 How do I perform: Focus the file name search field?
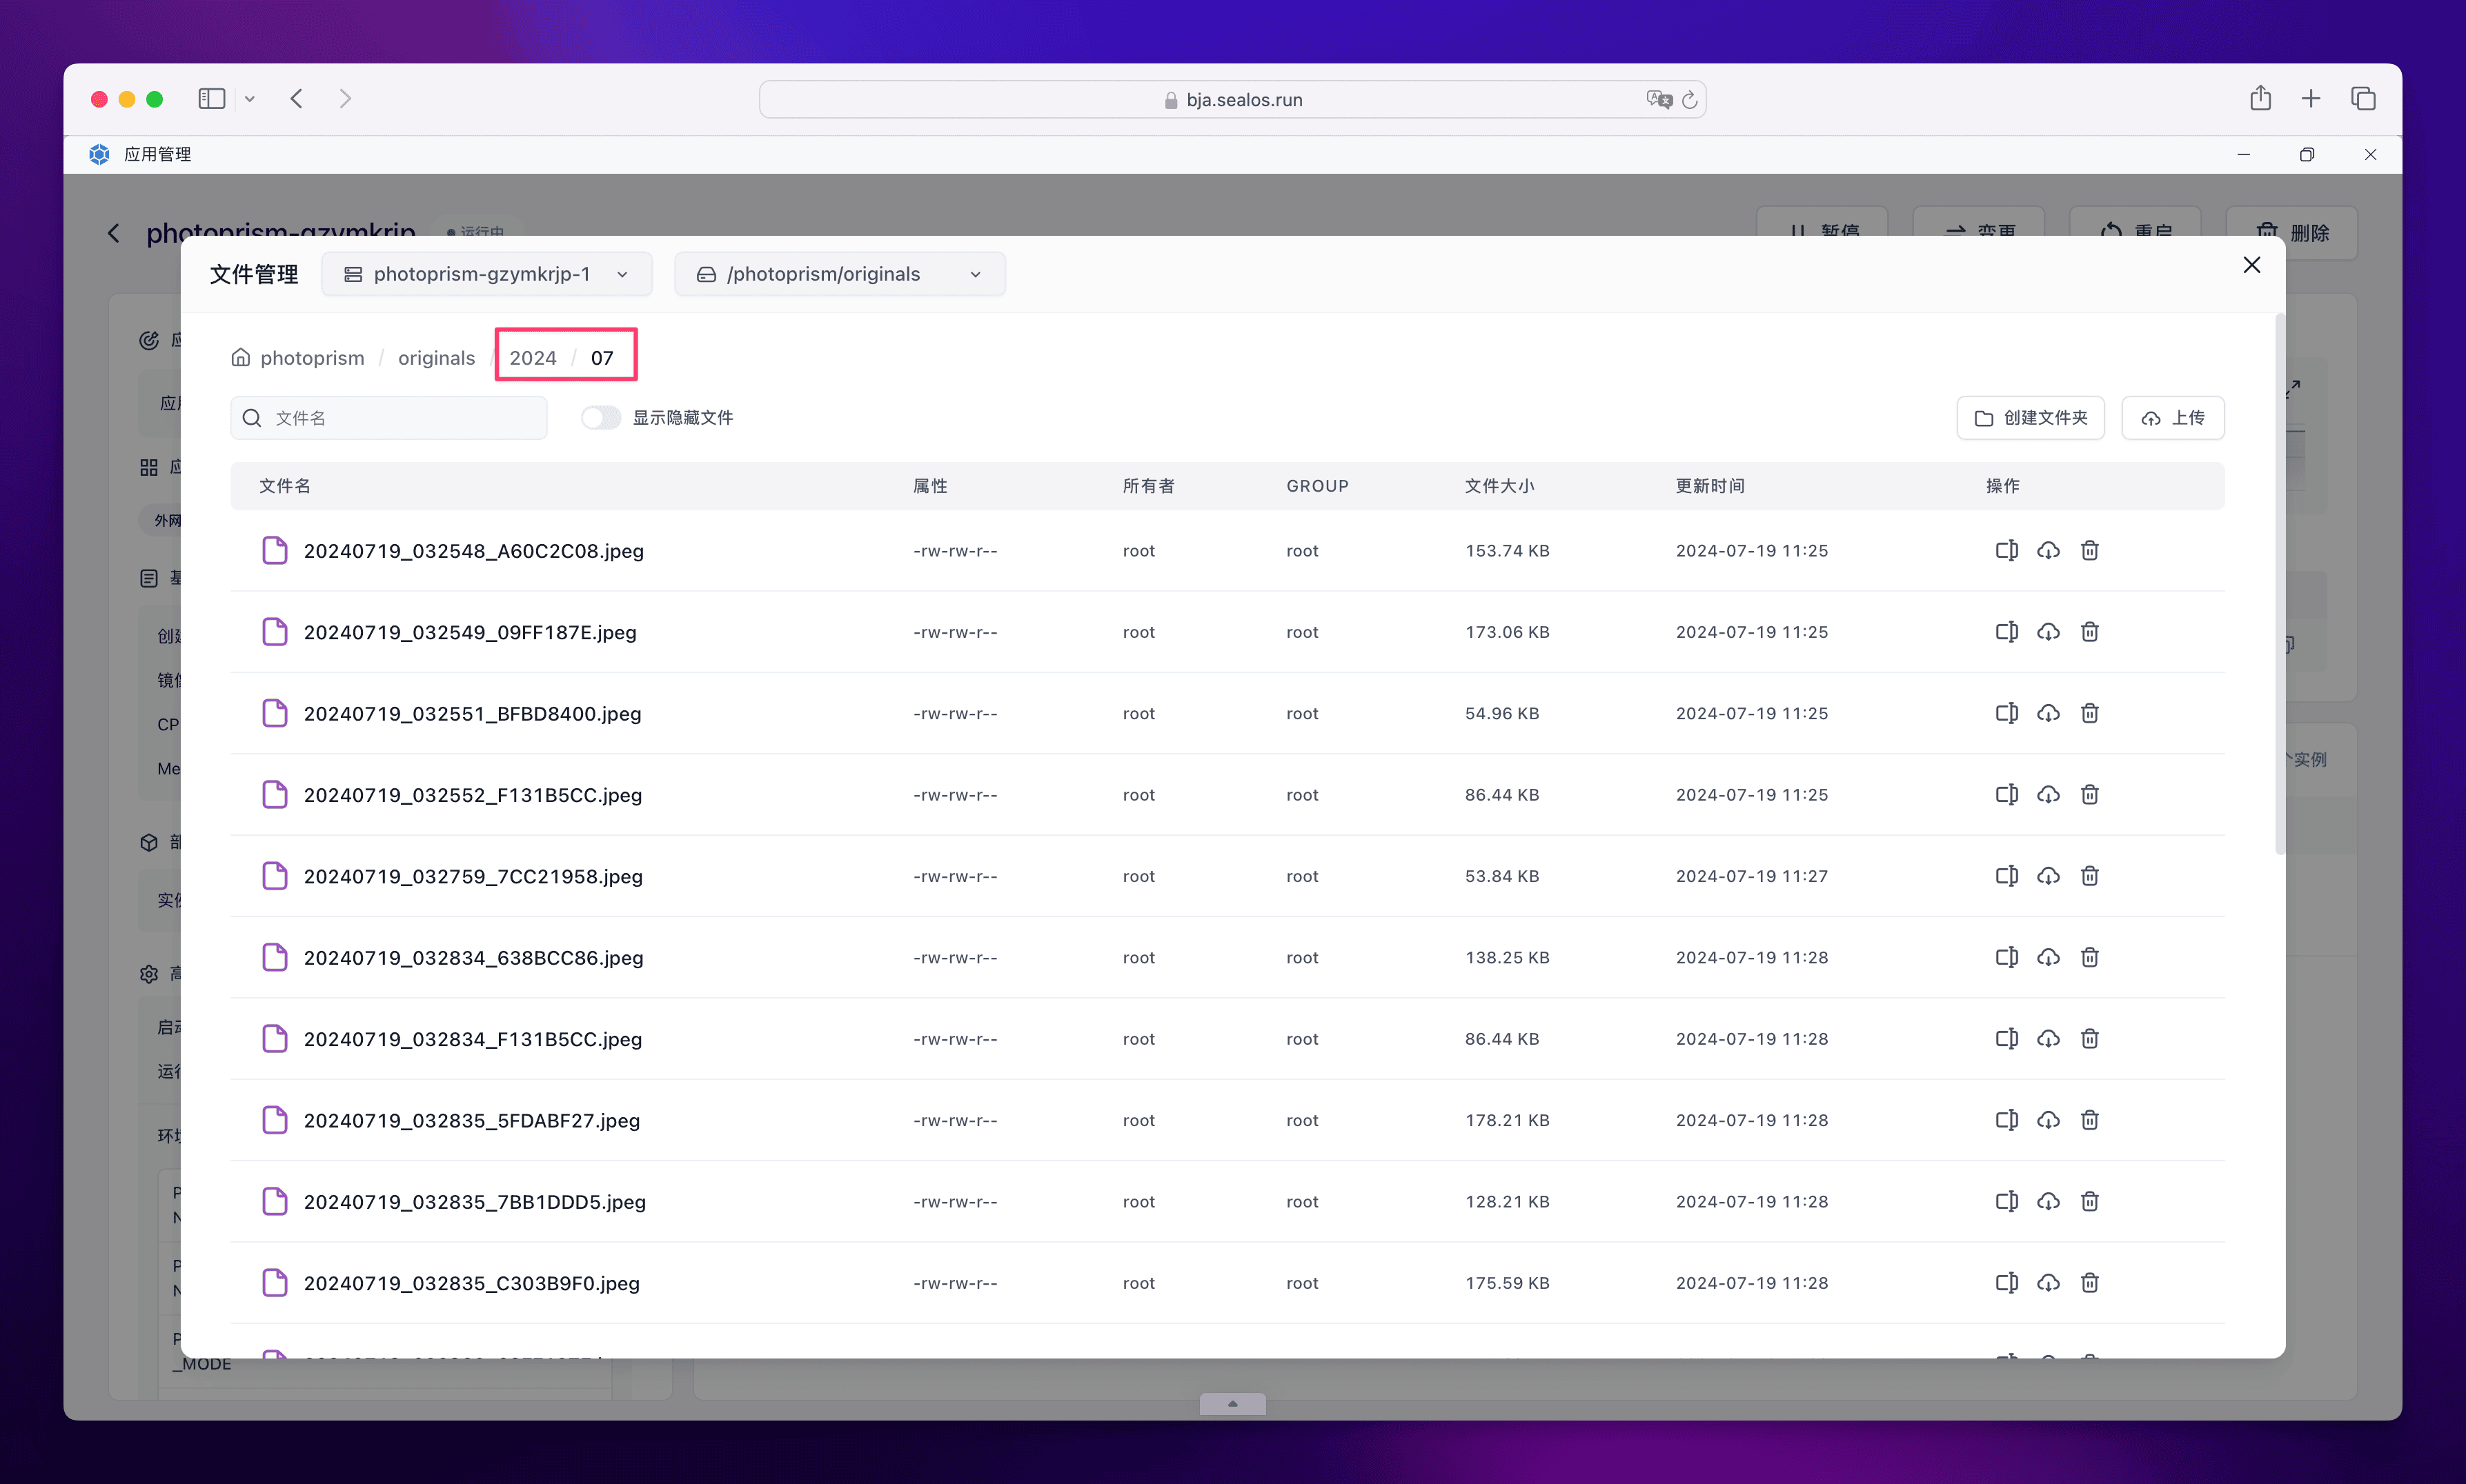point(400,418)
